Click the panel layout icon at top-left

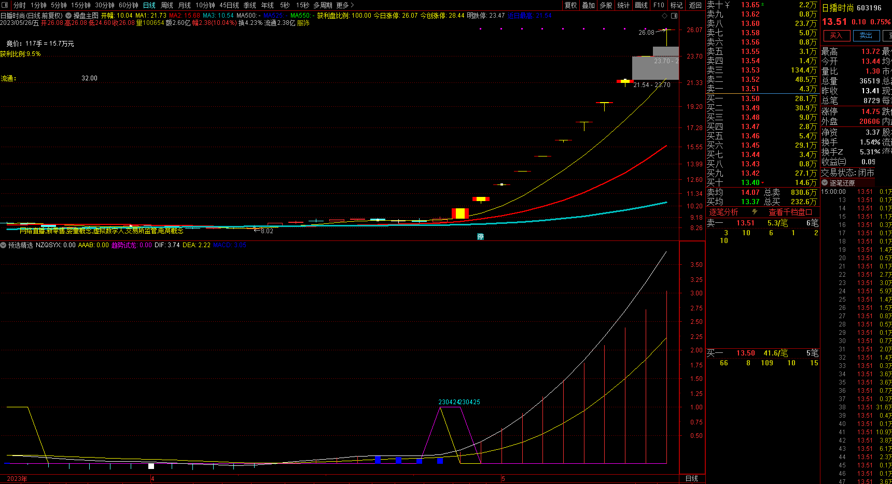(x=5, y=5)
